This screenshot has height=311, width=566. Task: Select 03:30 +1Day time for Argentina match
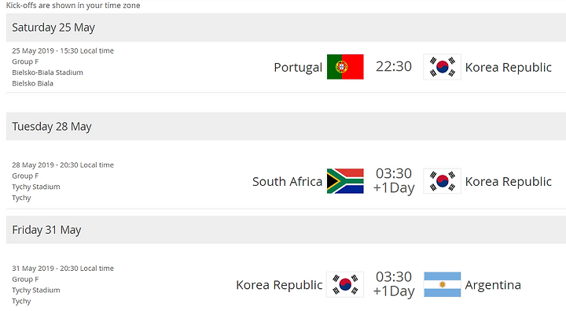[x=394, y=284]
